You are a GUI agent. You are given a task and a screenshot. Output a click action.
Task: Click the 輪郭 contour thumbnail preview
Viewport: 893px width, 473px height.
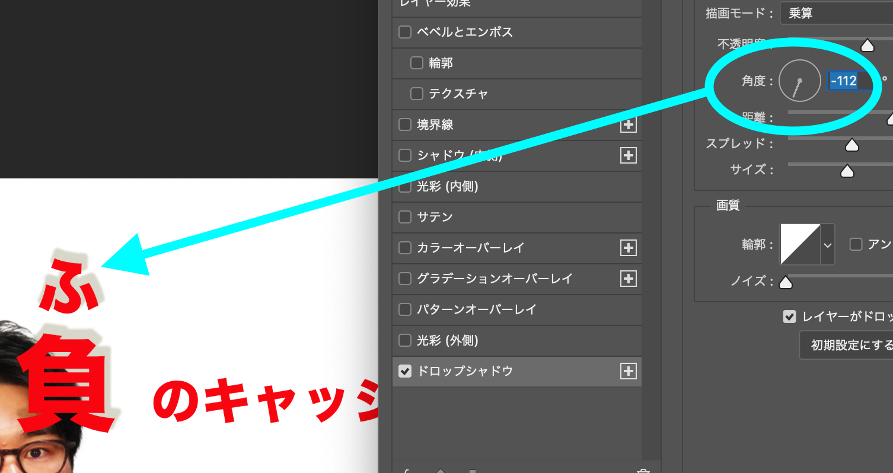click(800, 244)
